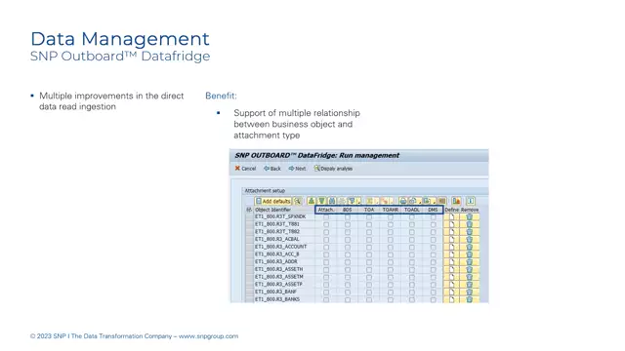The height and width of the screenshot is (351, 625).
Task: Click the Find binoculars icon
Action: [332, 201]
